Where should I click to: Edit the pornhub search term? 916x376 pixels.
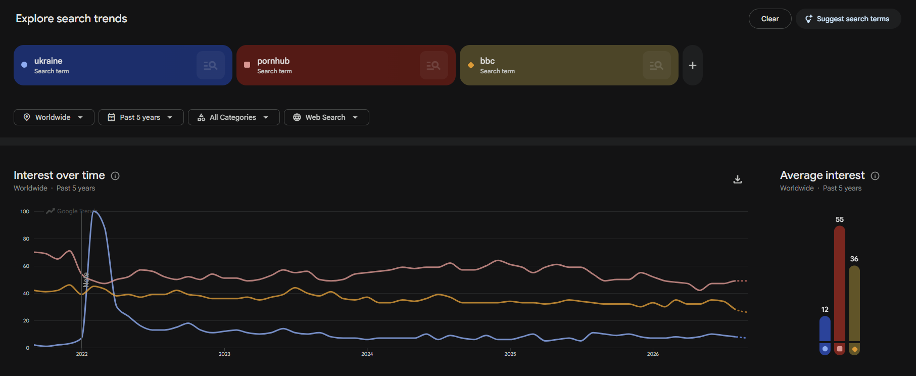[346, 65]
